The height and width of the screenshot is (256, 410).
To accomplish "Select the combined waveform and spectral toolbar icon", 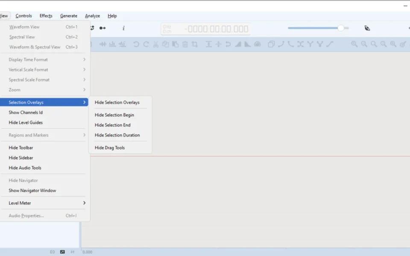I will point(122,44).
